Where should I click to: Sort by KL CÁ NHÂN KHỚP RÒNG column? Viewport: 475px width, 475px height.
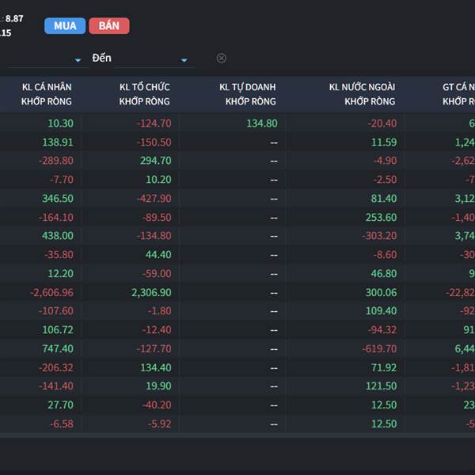47,94
